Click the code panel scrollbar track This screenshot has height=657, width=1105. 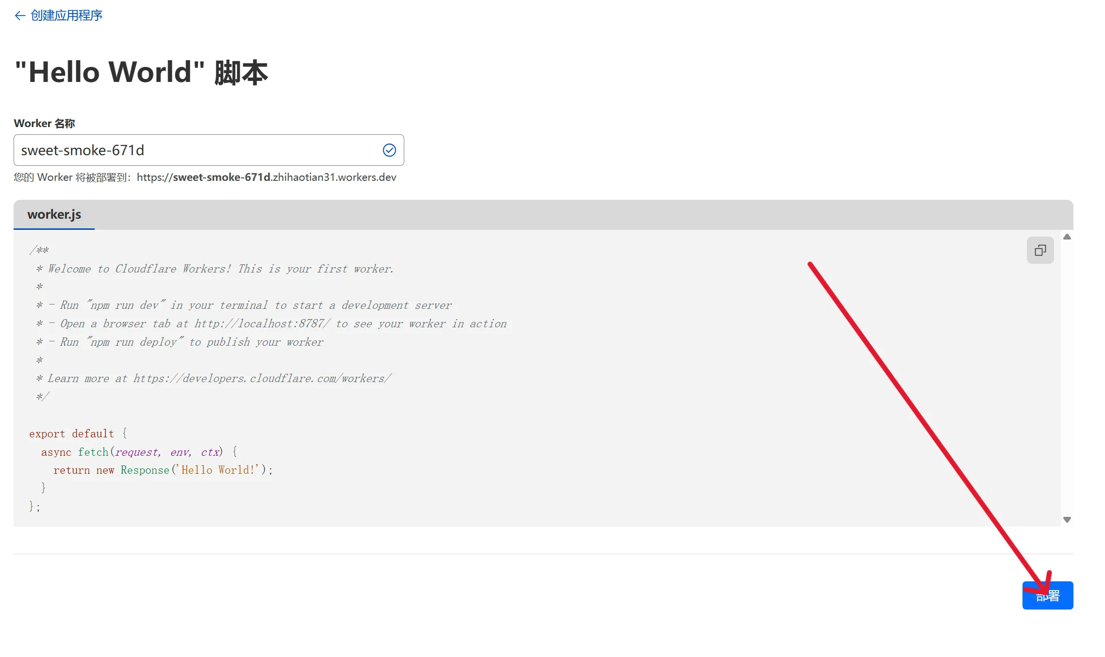pos(1067,378)
